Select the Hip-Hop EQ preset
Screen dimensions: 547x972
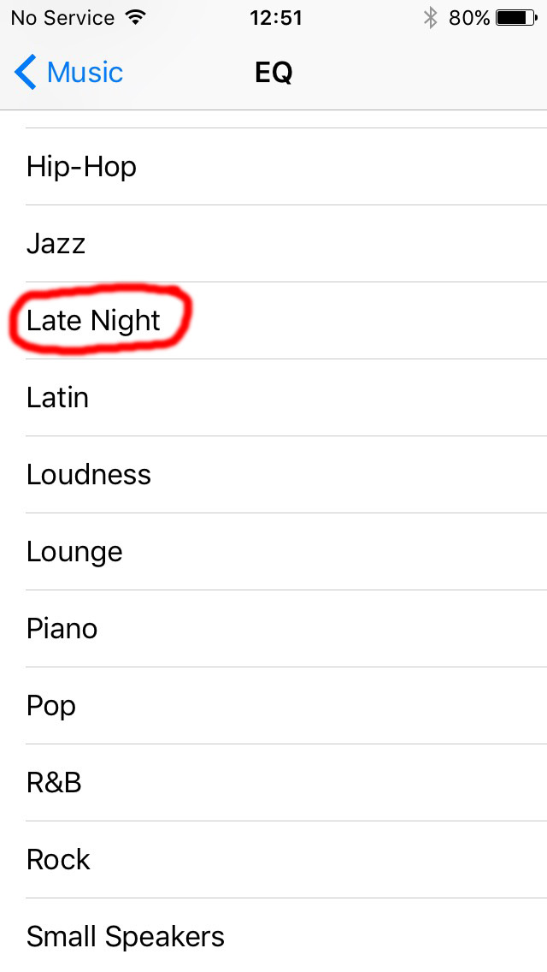tap(273, 167)
